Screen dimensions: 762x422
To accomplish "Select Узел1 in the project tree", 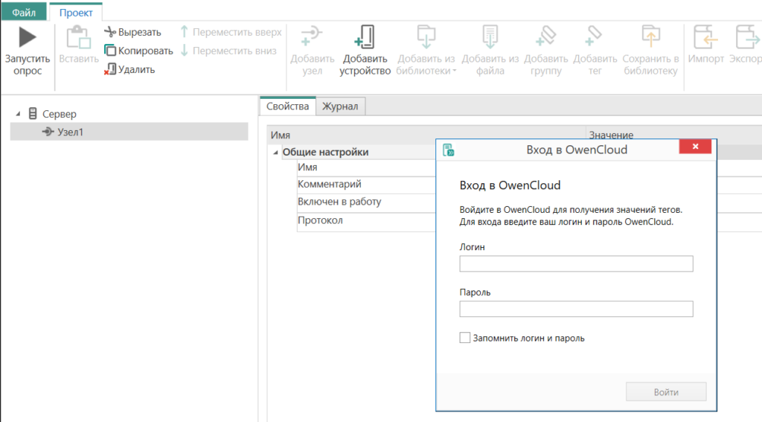I will point(129,132).
